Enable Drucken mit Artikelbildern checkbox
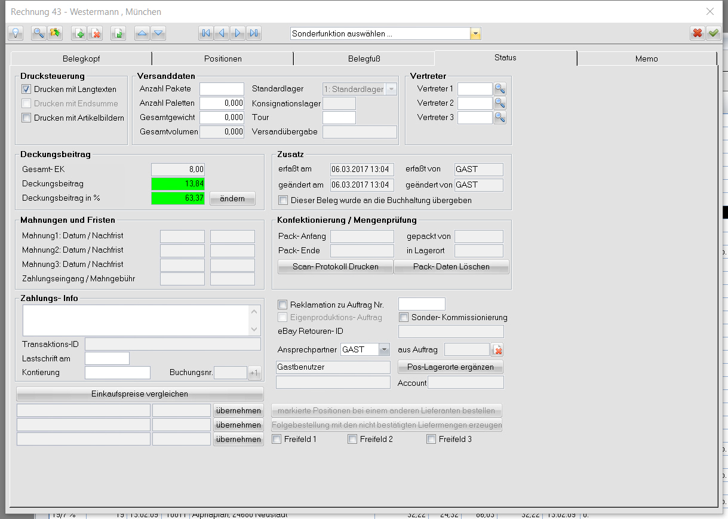This screenshot has width=728, height=519. tap(26, 118)
